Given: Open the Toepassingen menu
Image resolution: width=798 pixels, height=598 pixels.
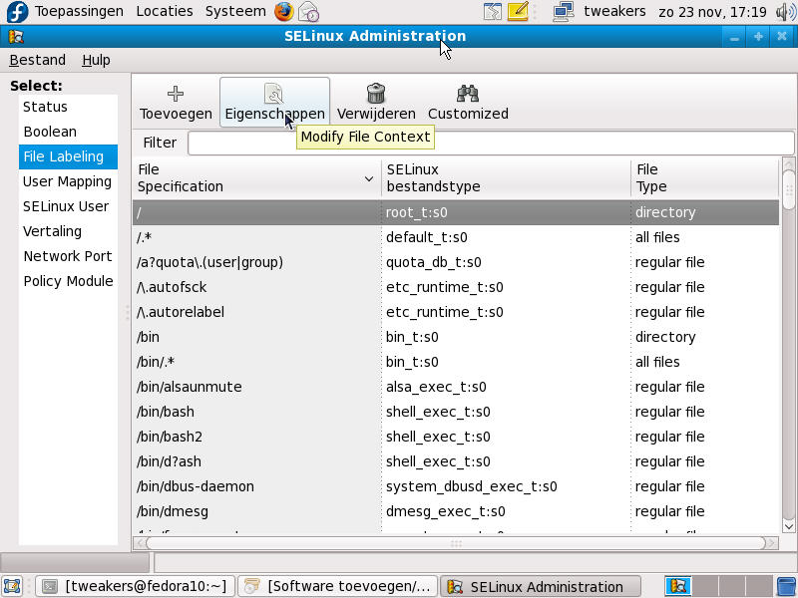Looking at the screenshot, I should [x=79, y=11].
